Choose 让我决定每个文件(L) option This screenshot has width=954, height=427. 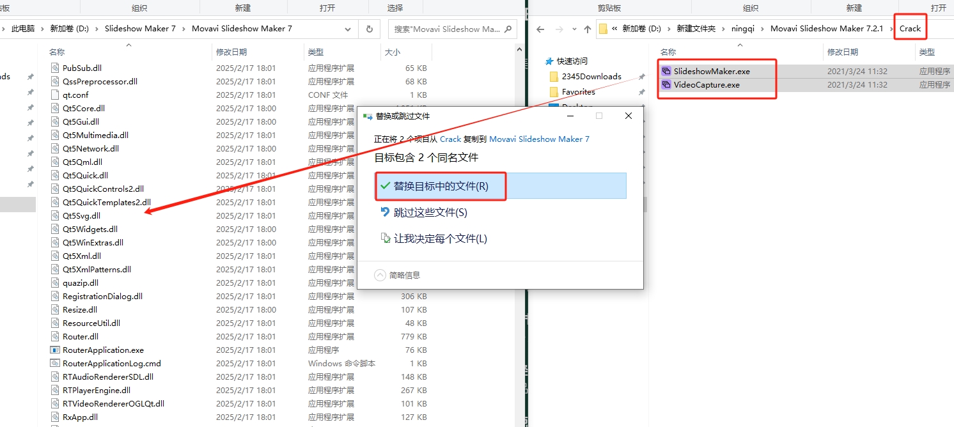(440, 238)
